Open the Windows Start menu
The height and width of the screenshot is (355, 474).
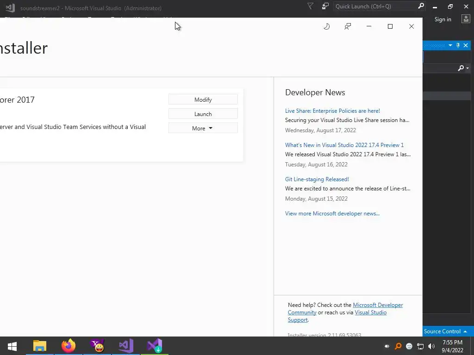(12, 346)
